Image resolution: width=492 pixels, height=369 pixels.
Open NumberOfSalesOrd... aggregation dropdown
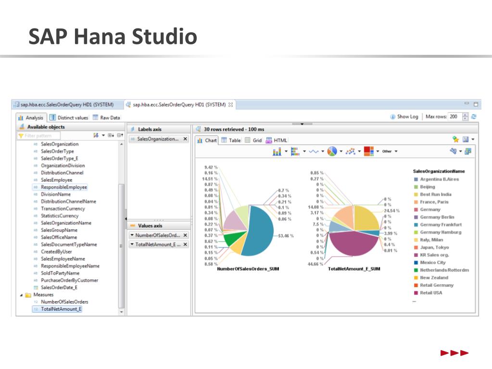tap(132, 235)
